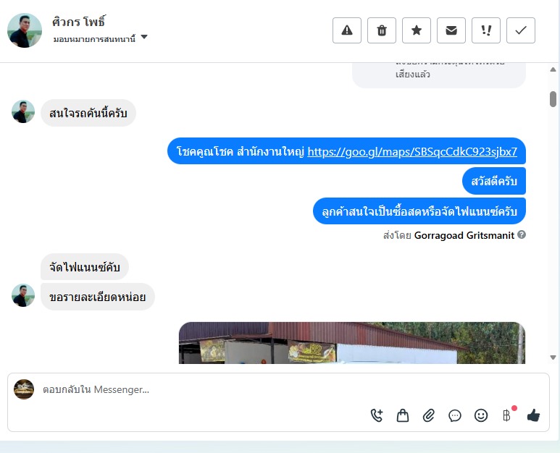Open saved replies speech bubble icon
Image resolution: width=560 pixels, height=453 pixels.
tap(455, 415)
